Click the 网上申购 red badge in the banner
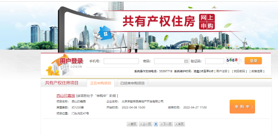The width and height of the screenshot is (278, 135). (207, 22)
